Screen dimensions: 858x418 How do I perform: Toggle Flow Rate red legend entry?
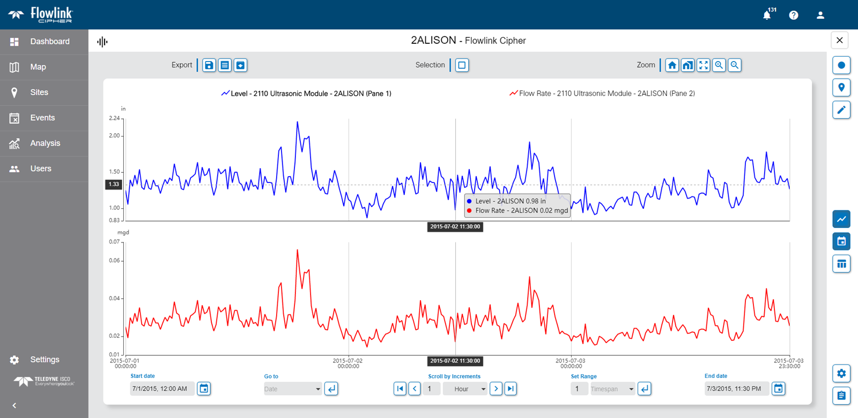(602, 94)
